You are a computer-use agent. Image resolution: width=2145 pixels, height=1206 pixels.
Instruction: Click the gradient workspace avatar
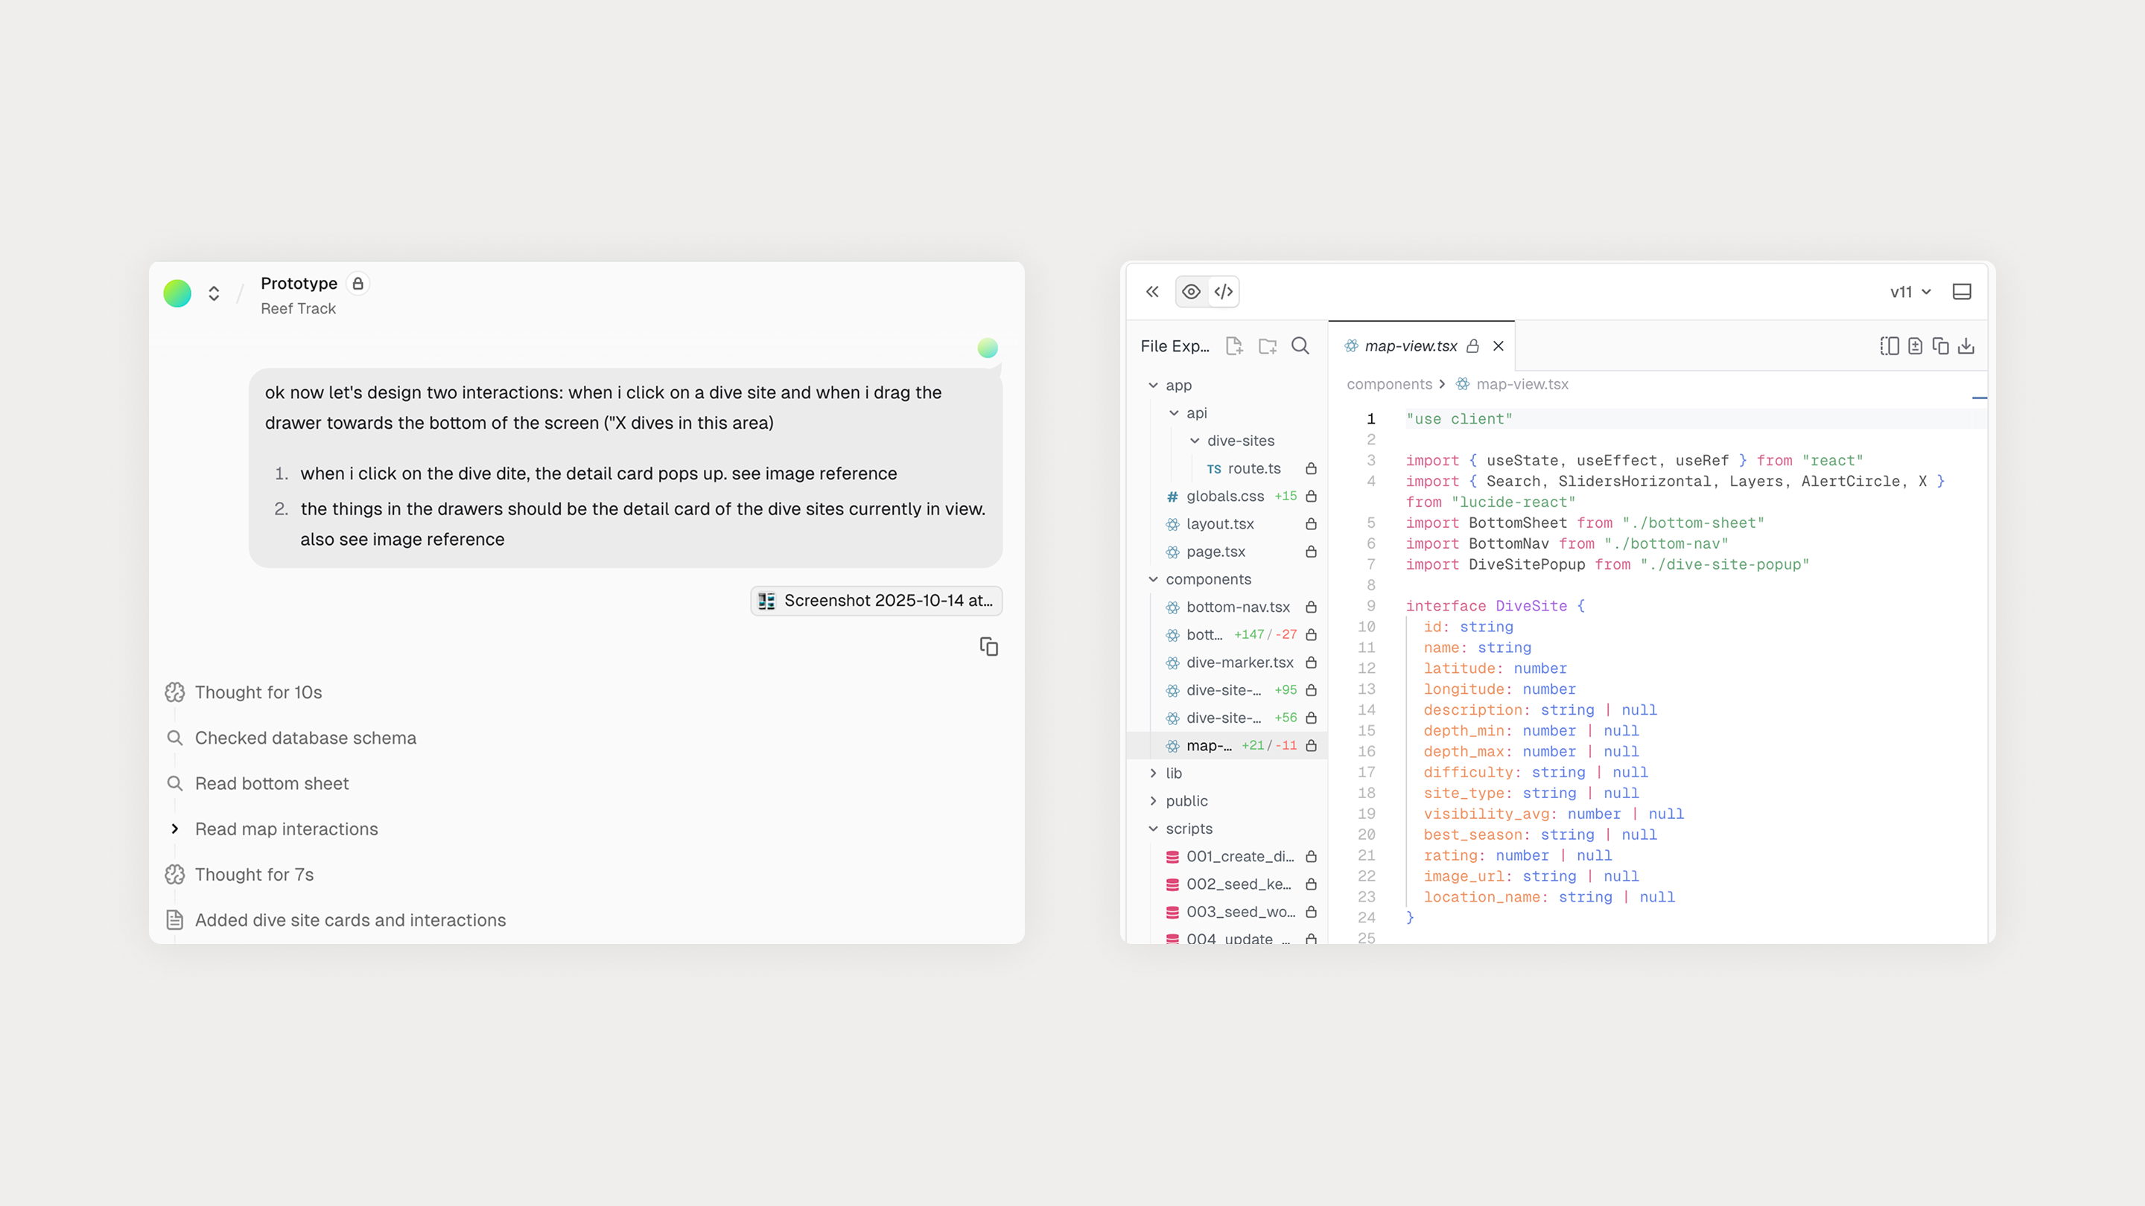click(x=177, y=293)
